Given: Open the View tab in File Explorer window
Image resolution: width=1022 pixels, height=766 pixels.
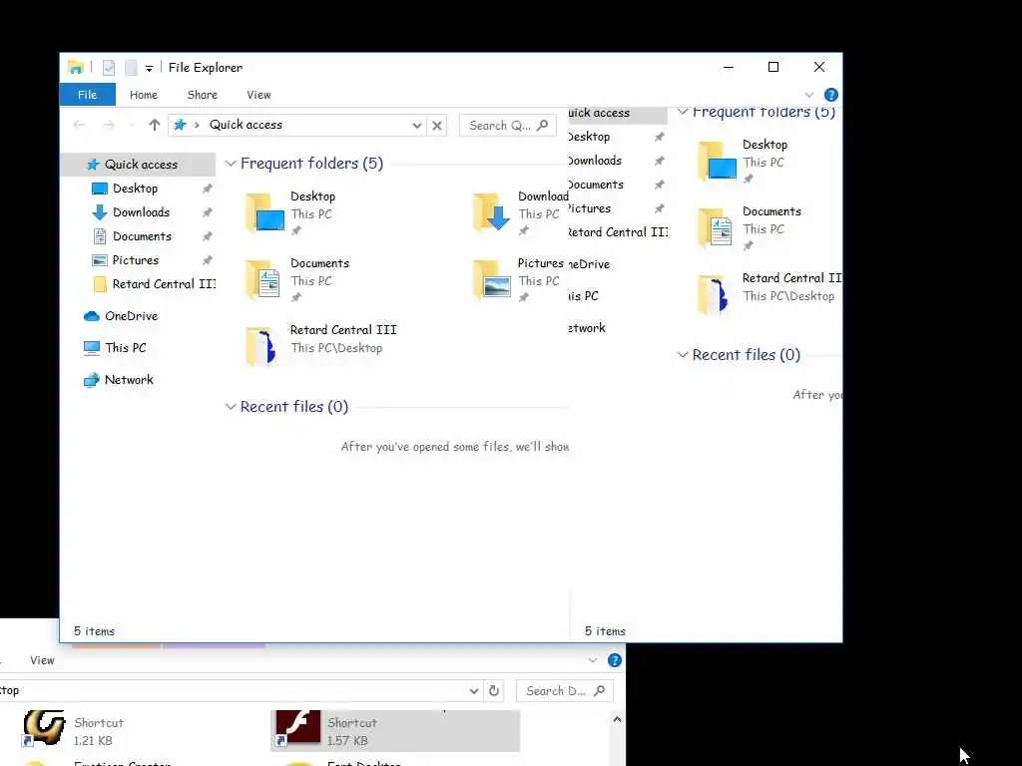Looking at the screenshot, I should (x=258, y=95).
